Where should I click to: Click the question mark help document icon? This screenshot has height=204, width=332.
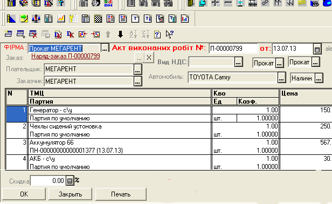point(157,34)
